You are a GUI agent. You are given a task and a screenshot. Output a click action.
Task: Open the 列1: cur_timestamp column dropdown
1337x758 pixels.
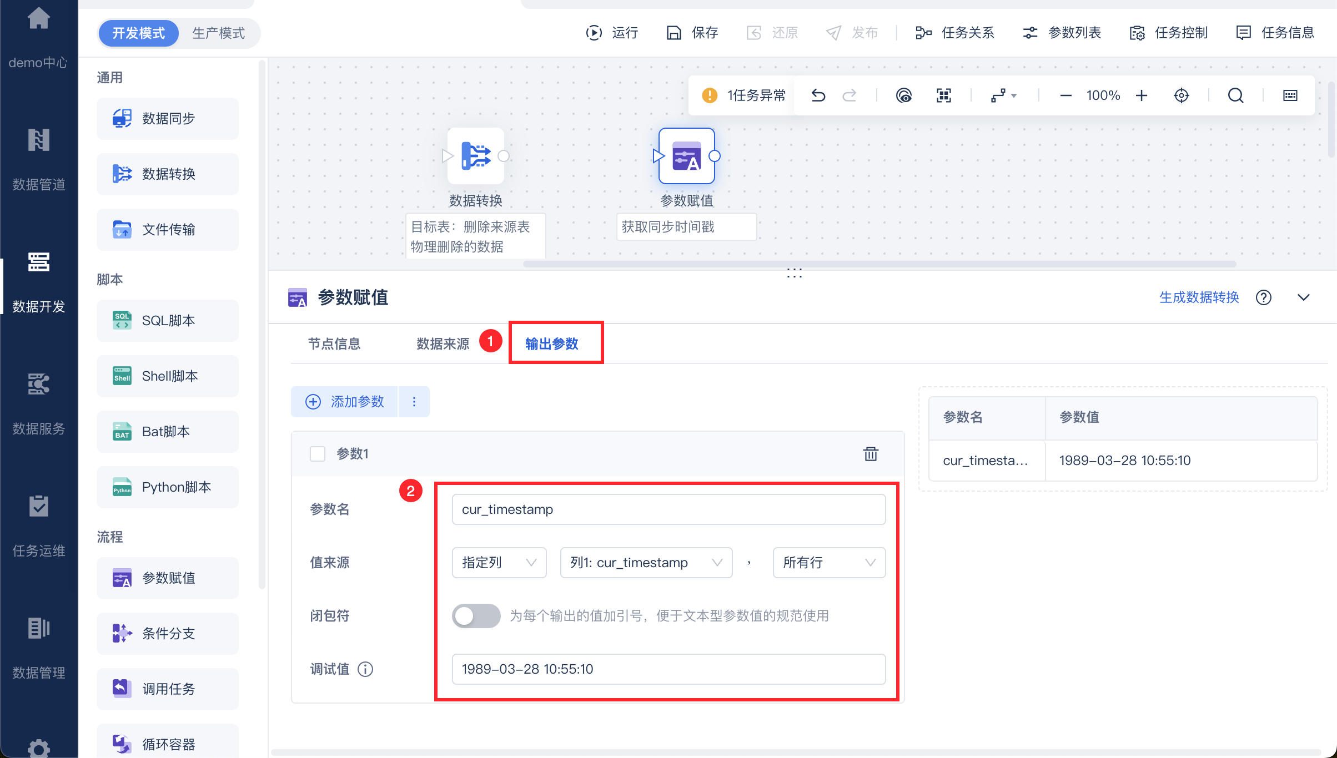click(x=646, y=562)
